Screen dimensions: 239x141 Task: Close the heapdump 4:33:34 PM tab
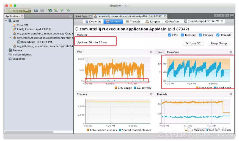pyautogui.click(x=222, y=21)
